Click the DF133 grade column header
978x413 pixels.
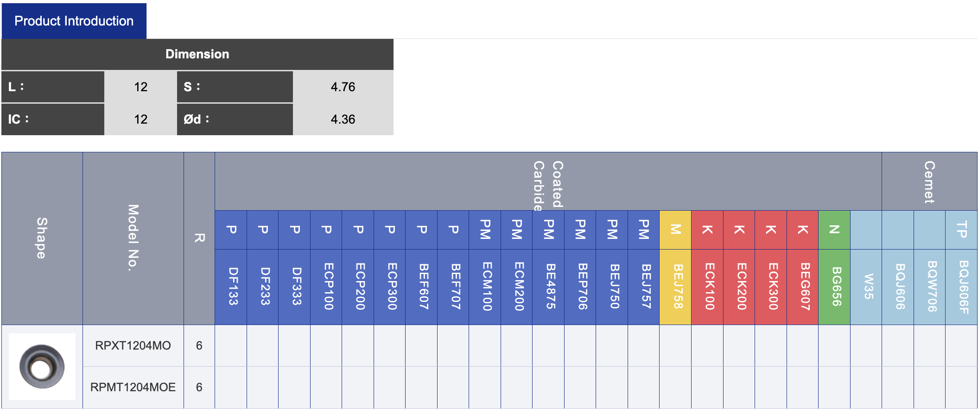tap(231, 287)
